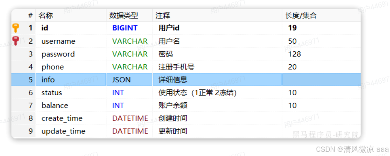The height and width of the screenshot is (156, 390).
Task: Click the 数据类型 column header
Action: tap(123, 16)
